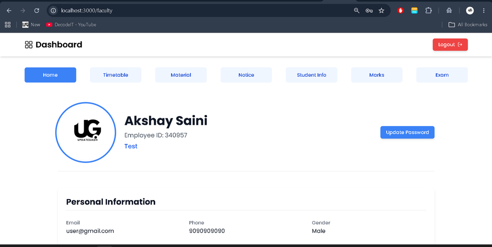Image resolution: width=492 pixels, height=247 pixels.
Task: Open the blue-yellow PNG extension icon
Action: pyautogui.click(x=415, y=11)
